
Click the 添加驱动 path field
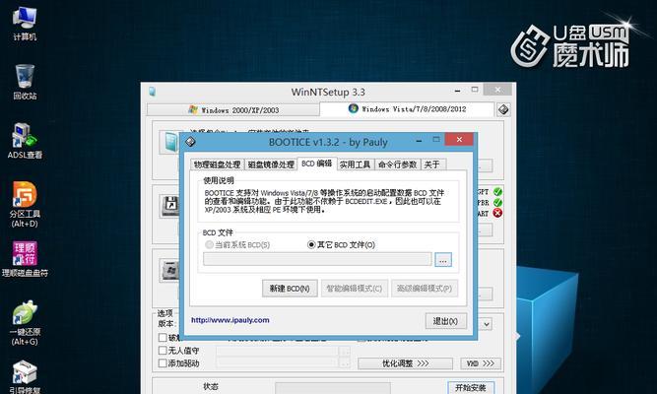point(277,363)
